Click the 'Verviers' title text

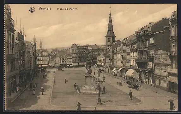[x=45, y=8]
